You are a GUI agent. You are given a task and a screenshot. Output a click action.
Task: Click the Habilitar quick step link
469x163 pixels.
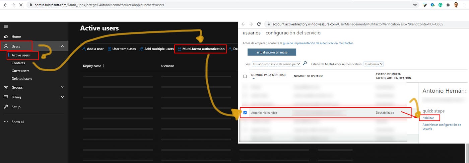pyautogui.click(x=428, y=118)
